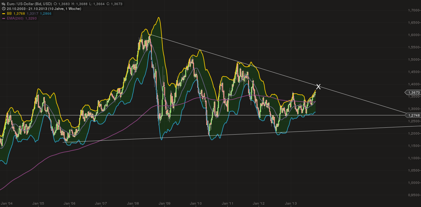
Task: Click the clock icon before the date range
Action: coord(3,9)
